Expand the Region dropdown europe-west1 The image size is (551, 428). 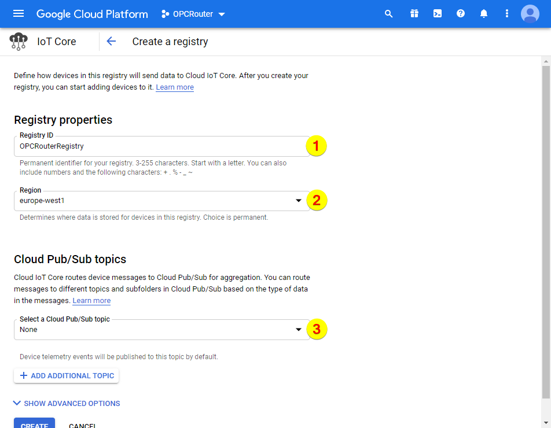pos(161,201)
